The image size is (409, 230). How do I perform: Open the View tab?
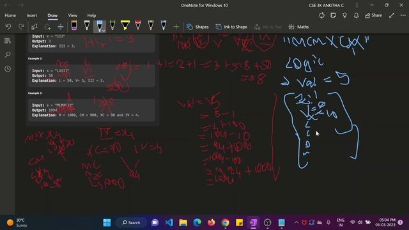[72, 15]
